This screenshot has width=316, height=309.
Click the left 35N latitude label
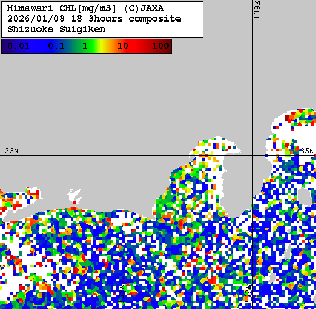[12, 151]
